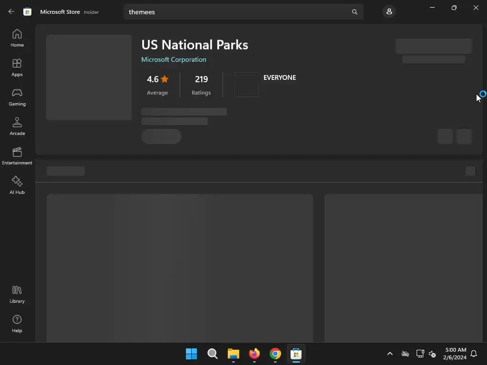Open the notifications bell
Viewport: 487px width, 365px height.
(x=474, y=354)
